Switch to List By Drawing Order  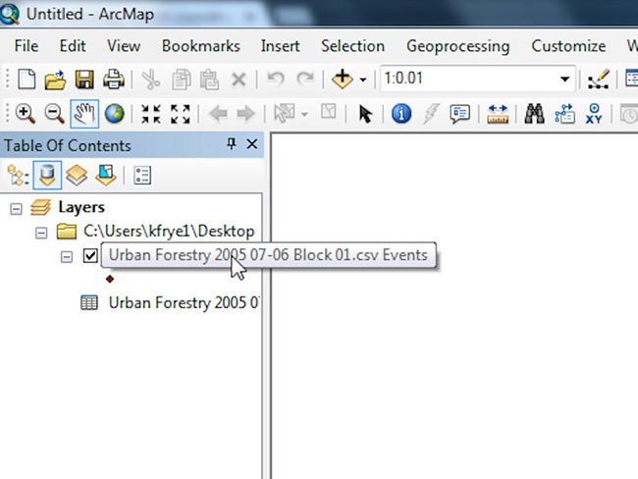pos(18,176)
